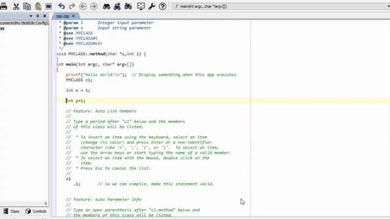
Task: Click the printf "Hello World!\n" statement
Action: coord(96,75)
